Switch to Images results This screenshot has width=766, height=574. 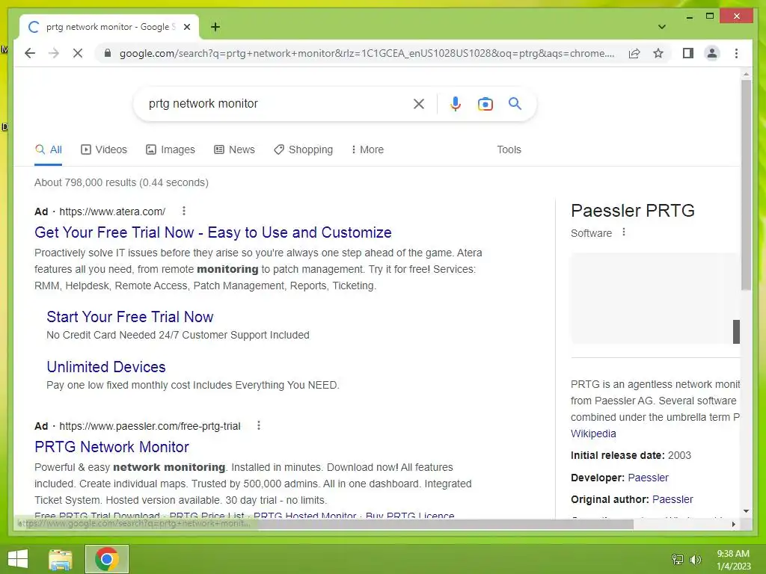[x=171, y=149]
